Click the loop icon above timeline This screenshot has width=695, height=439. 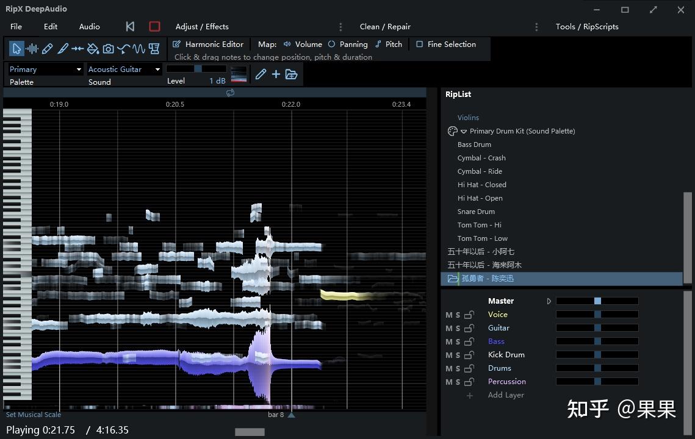[230, 93]
